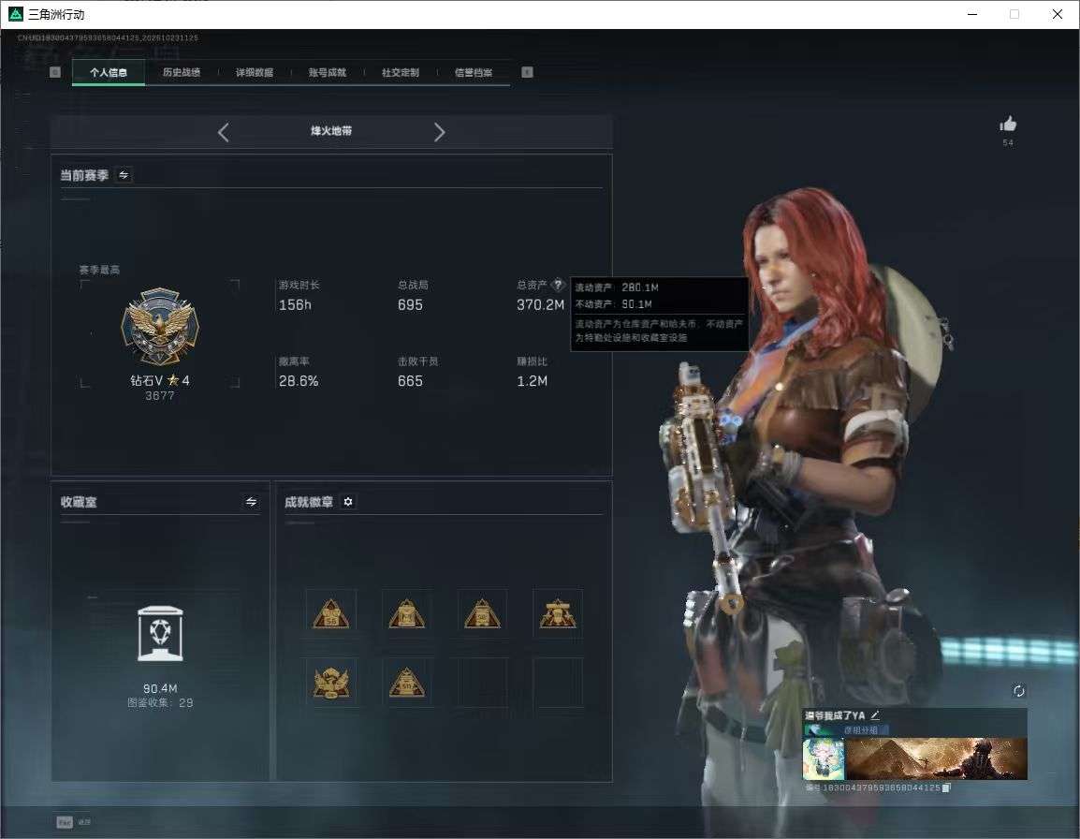Select the 个人信息 tab

click(109, 72)
